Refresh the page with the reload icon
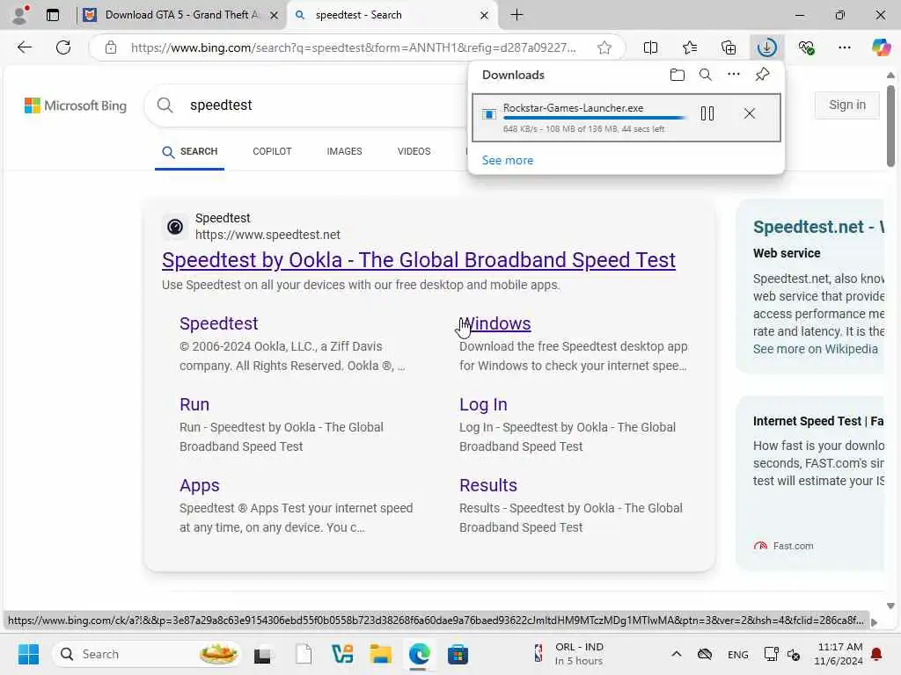The width and height of the screenshot is (901, 675). click(x=63, y=47)
